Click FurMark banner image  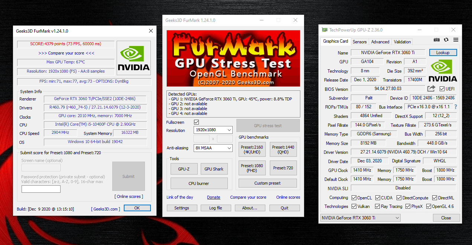pos(233,59)
